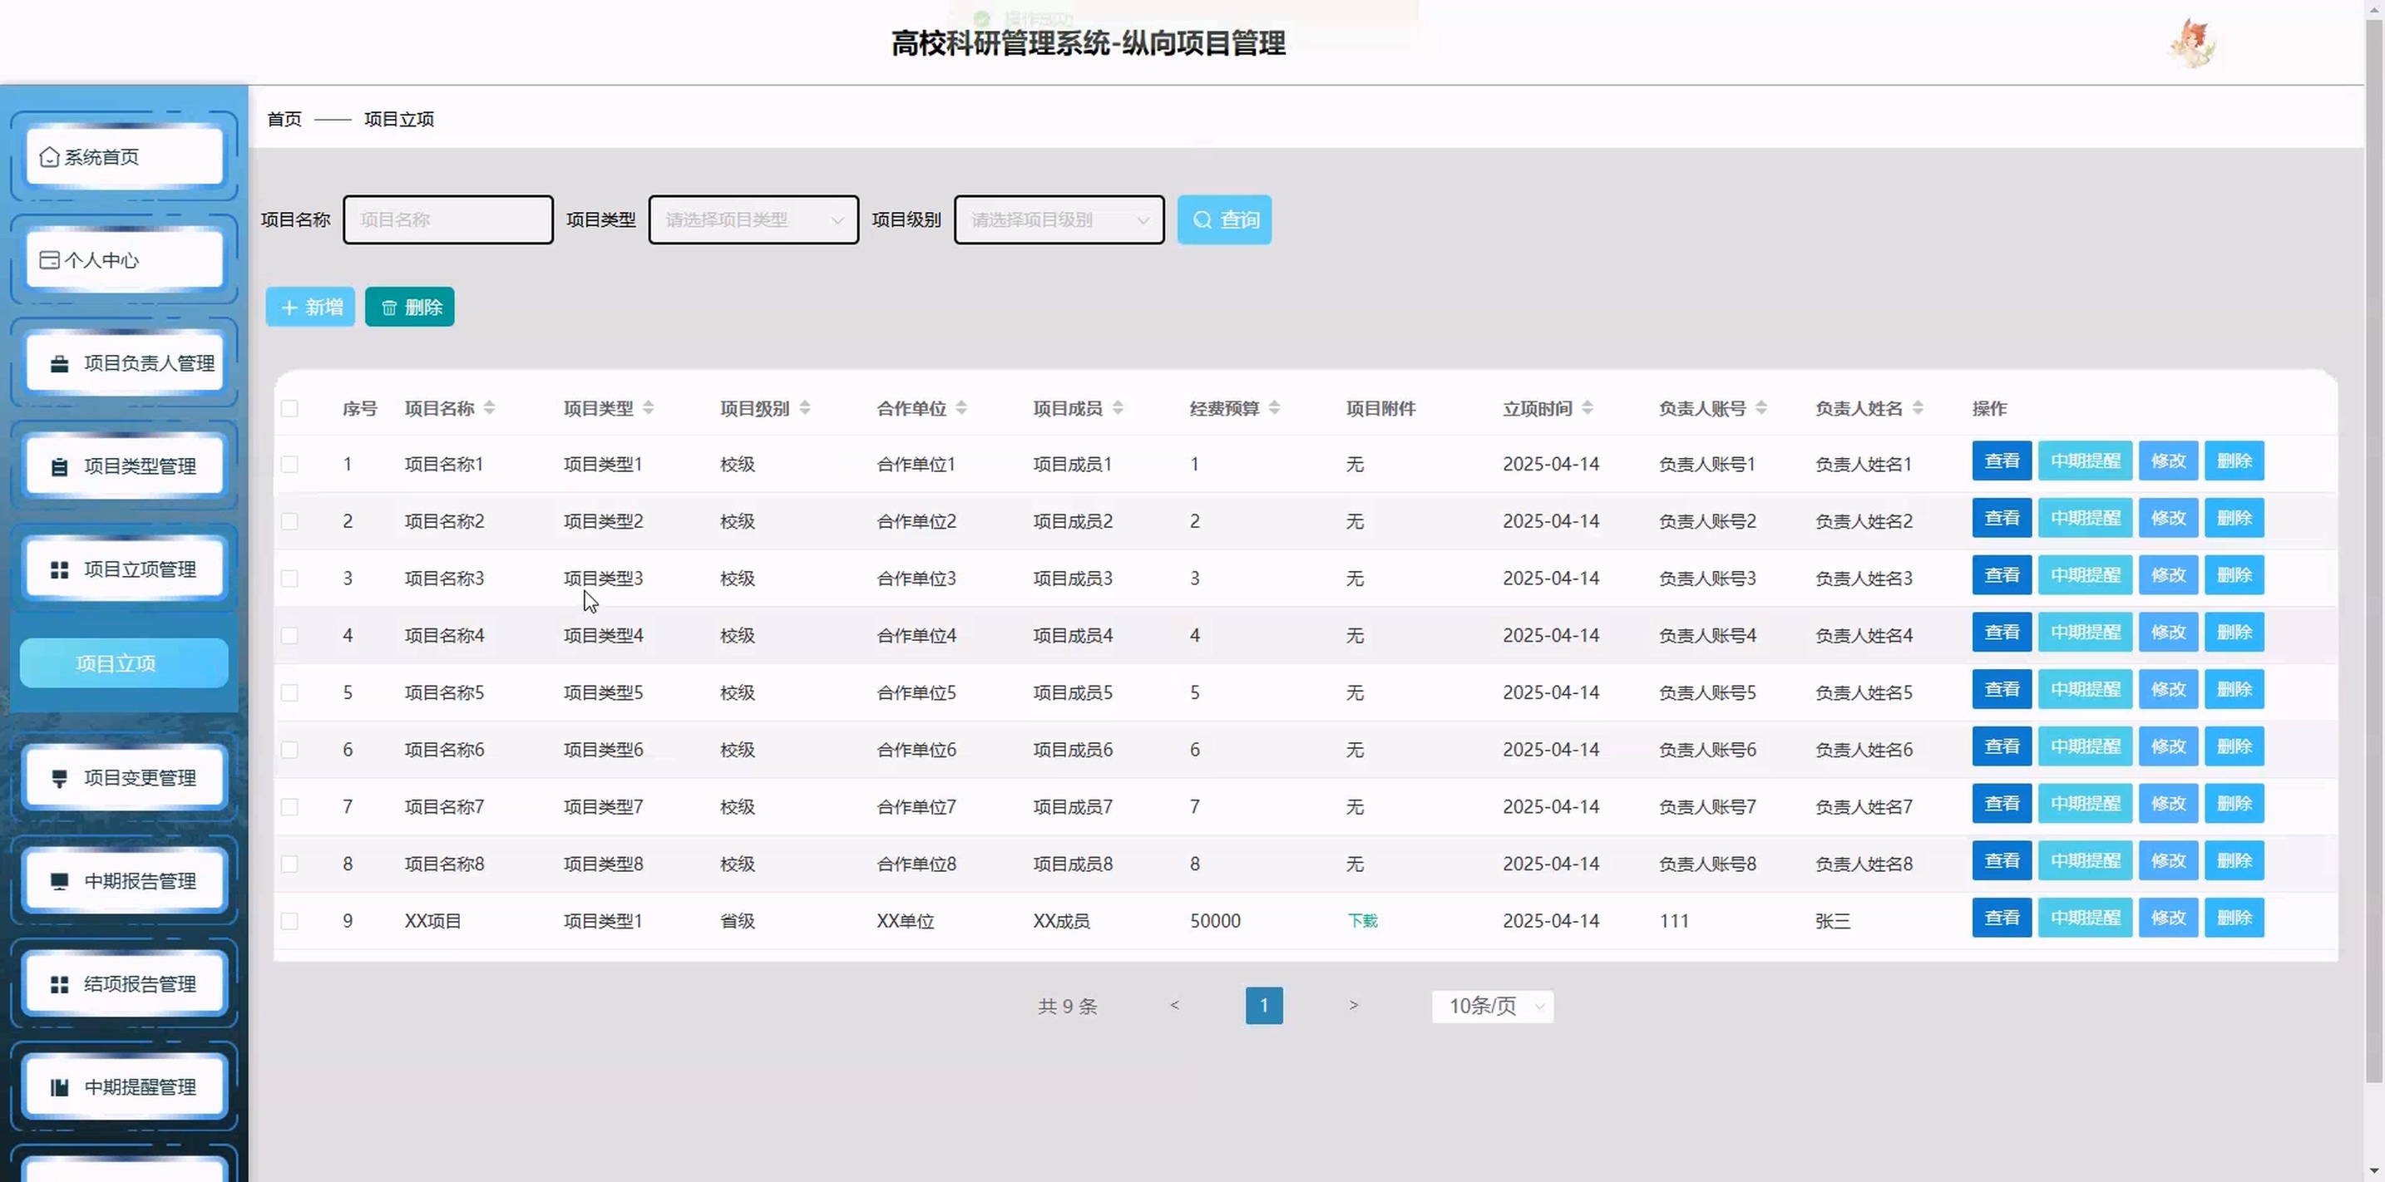Click 下载 link in the XX项目 row
Image resolution: width=2385 pixels, height=1182 pixels.
pyautogui.click(x=1362, y=921)
